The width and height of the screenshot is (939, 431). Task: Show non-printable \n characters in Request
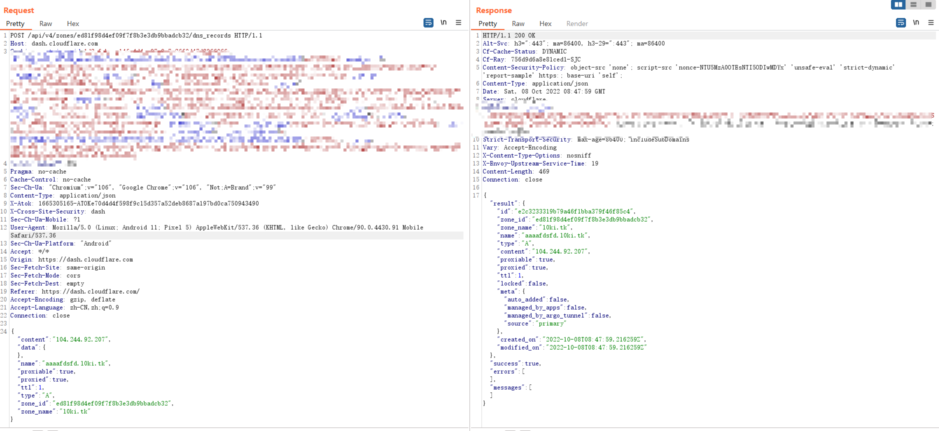tap(443, 23)
